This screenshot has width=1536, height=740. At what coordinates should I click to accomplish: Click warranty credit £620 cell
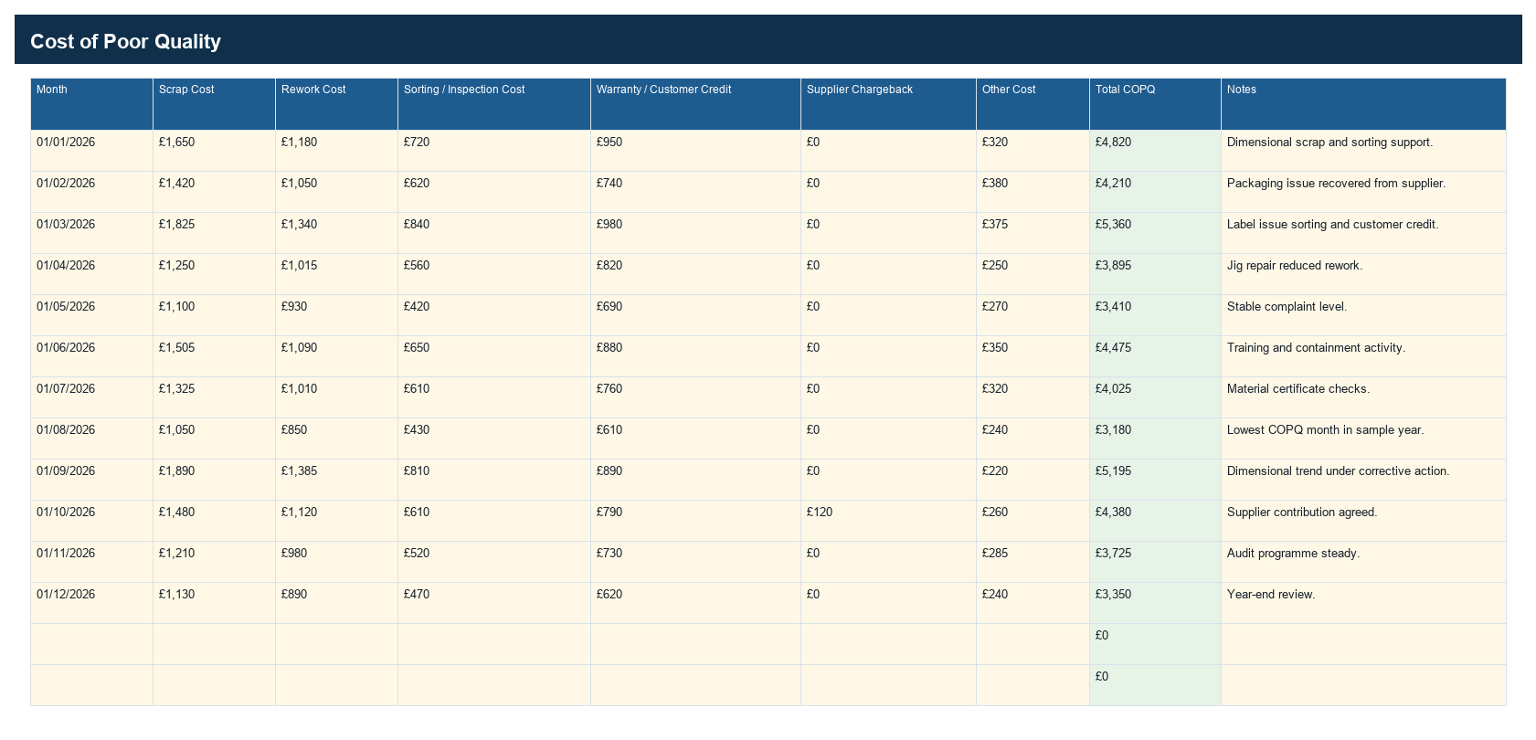695,603
